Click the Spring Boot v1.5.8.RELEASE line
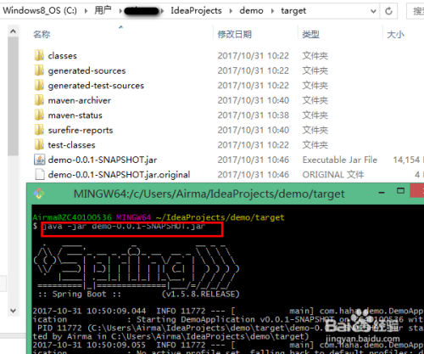The width and height of the screenshot is (424, 354). (x=139, y=294)
